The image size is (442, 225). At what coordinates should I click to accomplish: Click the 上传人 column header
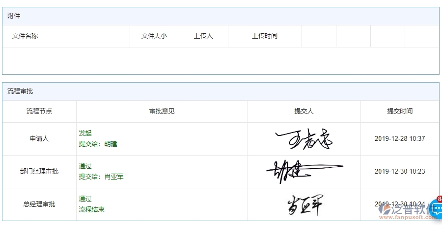point(203,36)
